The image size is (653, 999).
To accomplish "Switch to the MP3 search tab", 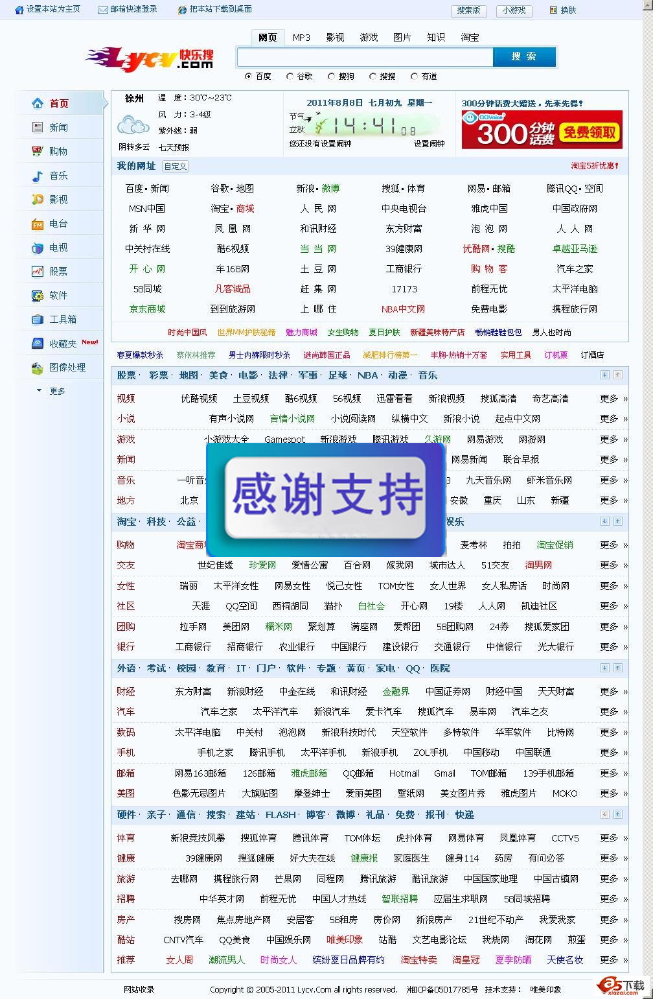I will pos(301,38).
